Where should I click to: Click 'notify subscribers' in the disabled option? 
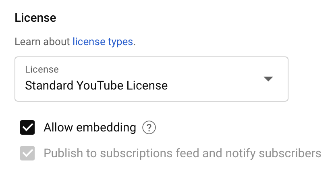coord(273,153)
